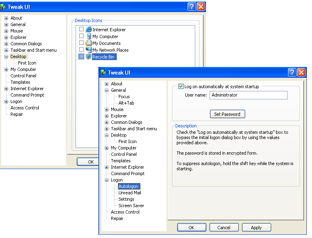Select Desktop in the front window tree
The height and width of the screenshot is (238, 312).
(x=118, y=135)
